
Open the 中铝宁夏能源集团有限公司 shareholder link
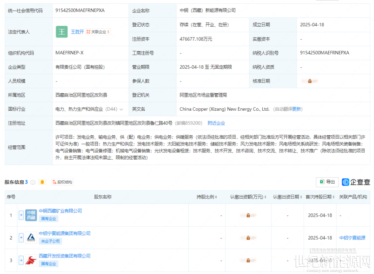pos(65,233)
